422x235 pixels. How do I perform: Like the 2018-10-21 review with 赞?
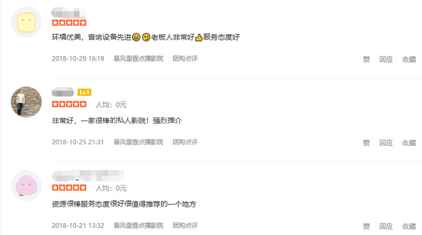pos(366,226)
